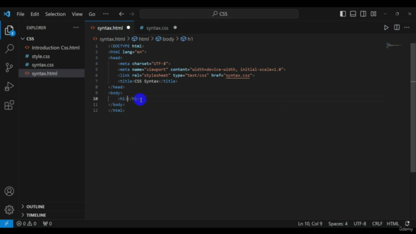The image size is (416, 234).
Task: Toggle the secondary side bar layout icon
Action: coord(363,14)
